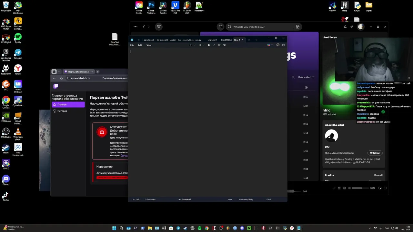Mute Spotify with the speaker icon

[349, 188]
